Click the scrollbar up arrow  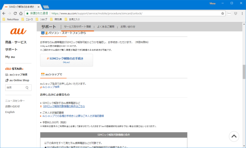coord(244,24)
